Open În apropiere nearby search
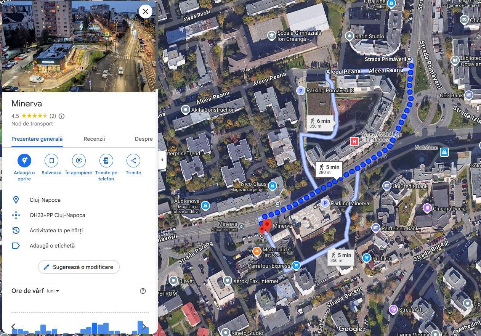 79,161
